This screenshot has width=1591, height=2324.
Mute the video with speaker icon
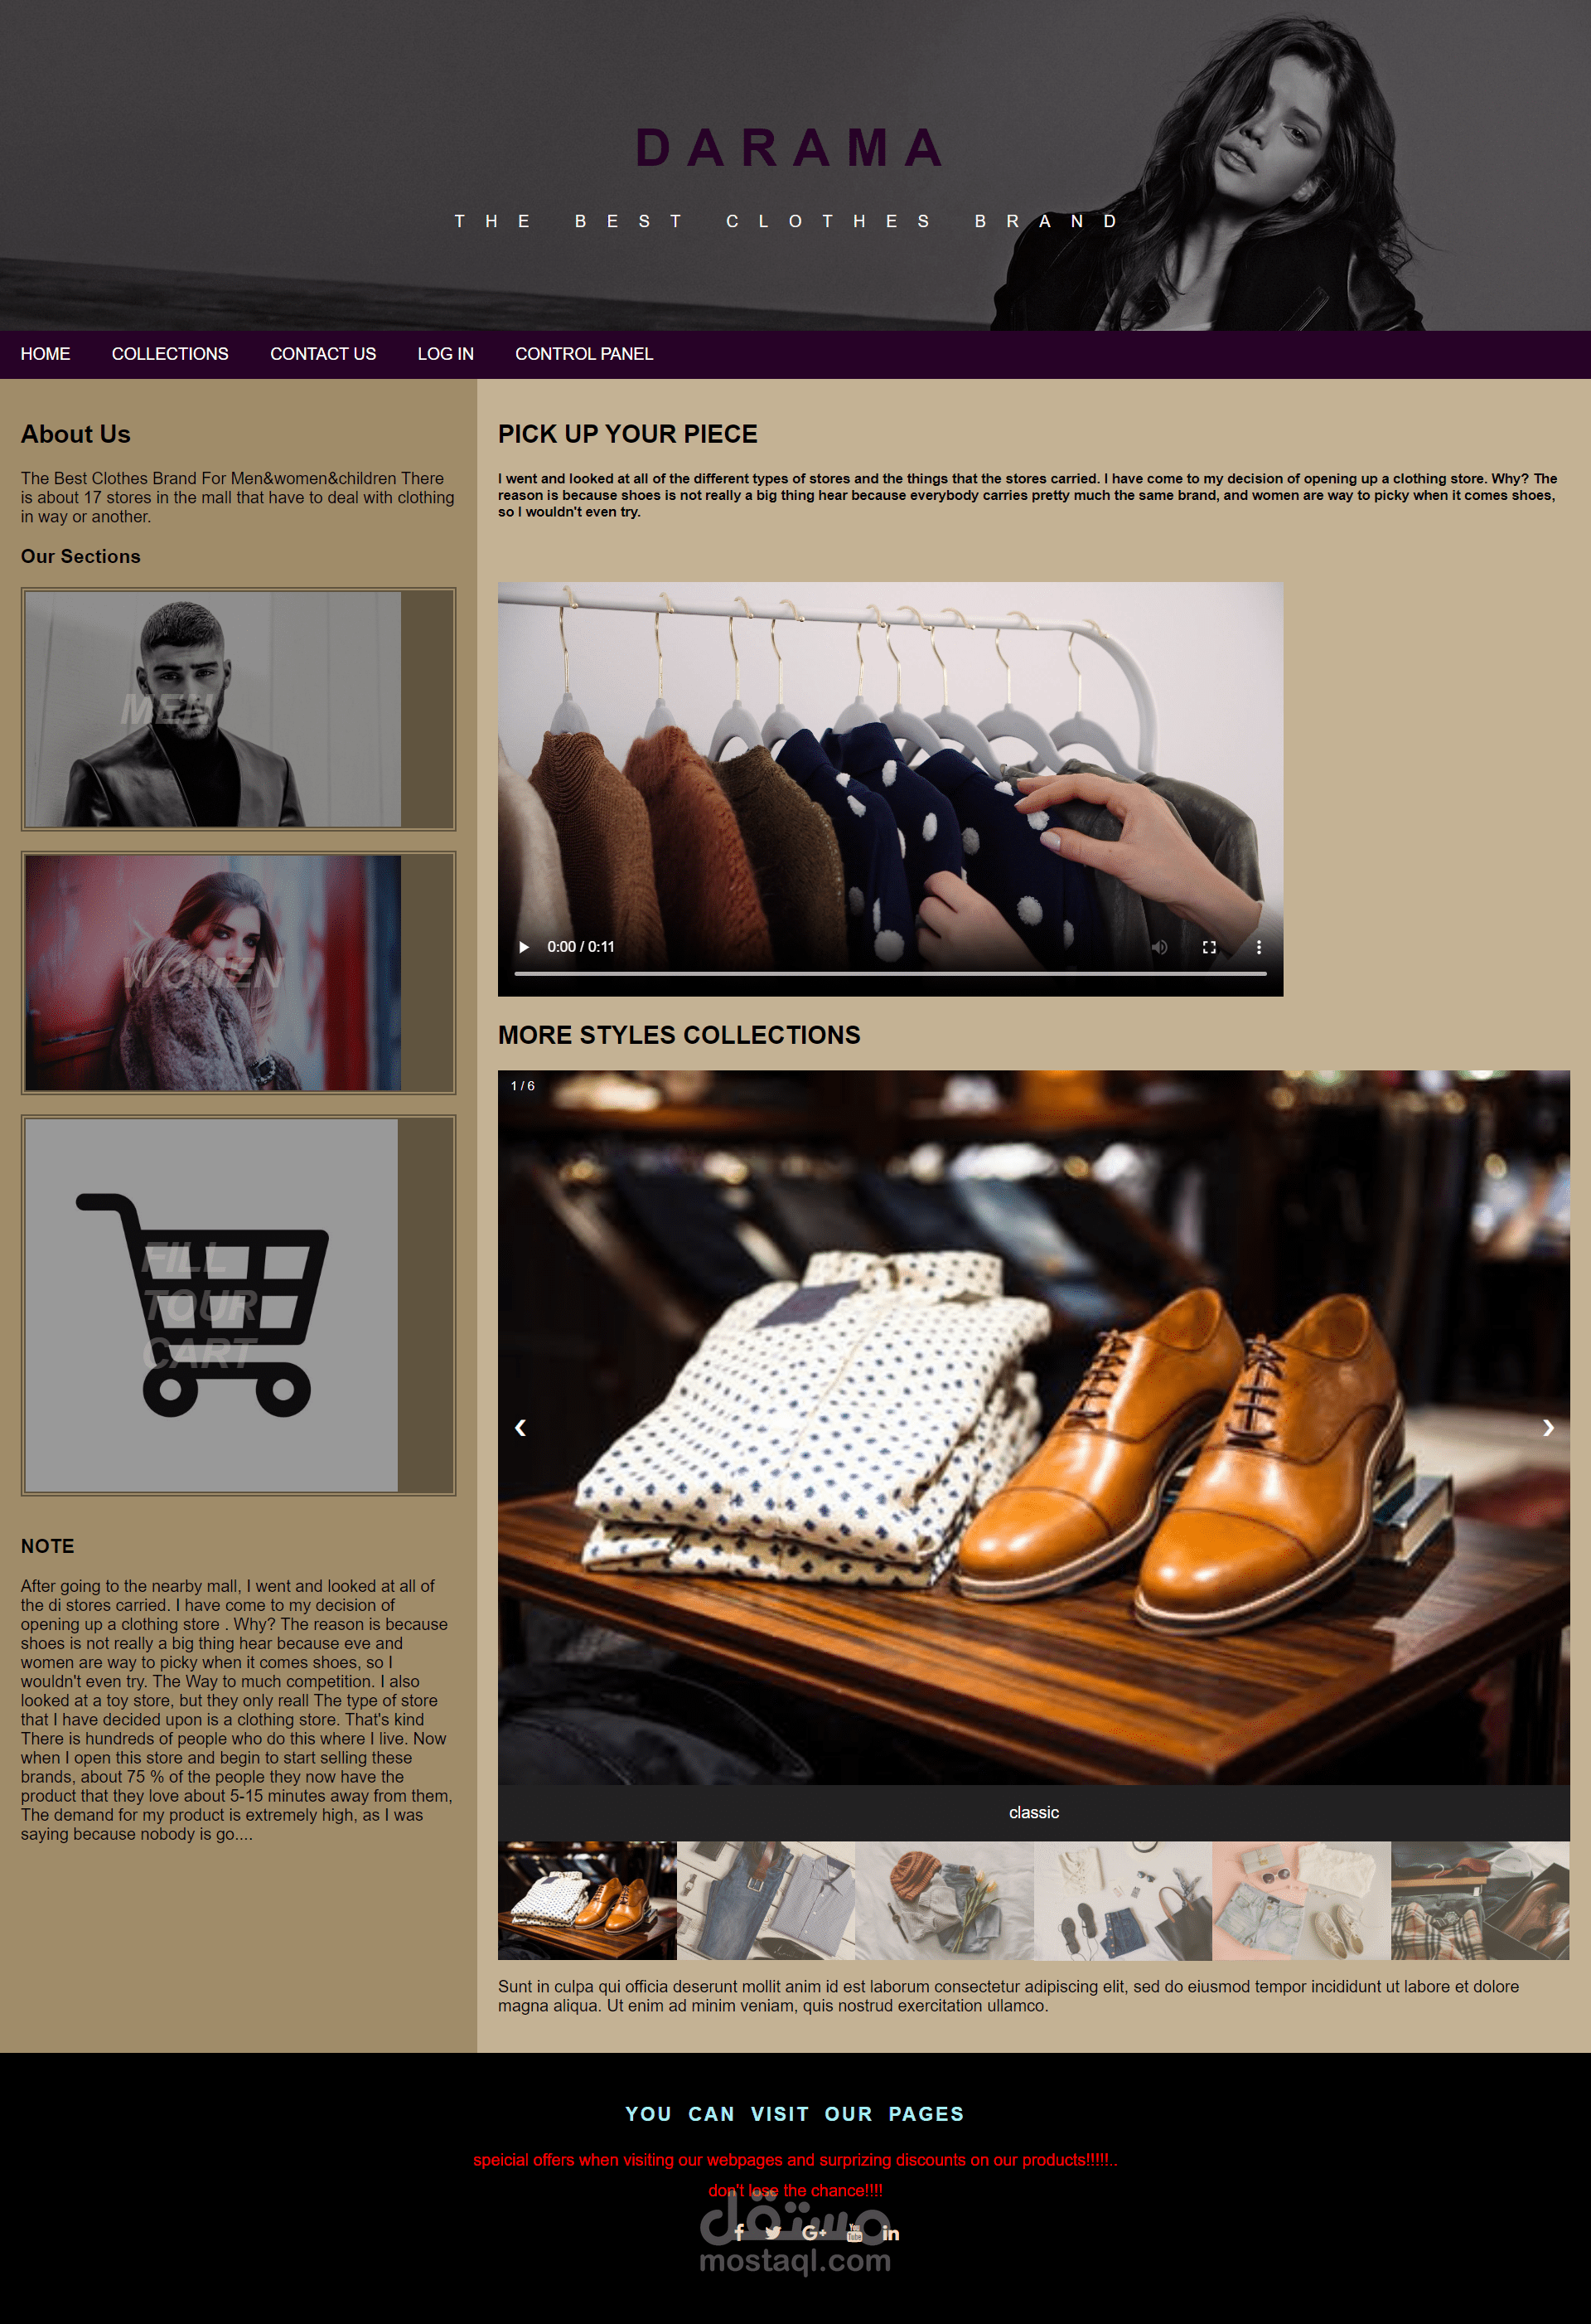coord(1159,947)
